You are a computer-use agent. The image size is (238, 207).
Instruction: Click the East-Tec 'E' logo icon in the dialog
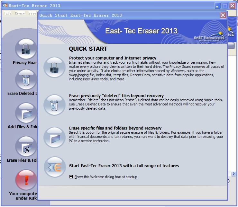tap(55, 167)
